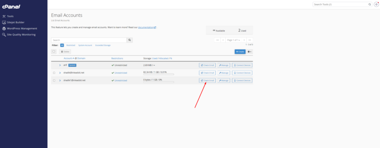
Task: Open the Page 1 of 1 dropdown
Action: tap(233, 40)
